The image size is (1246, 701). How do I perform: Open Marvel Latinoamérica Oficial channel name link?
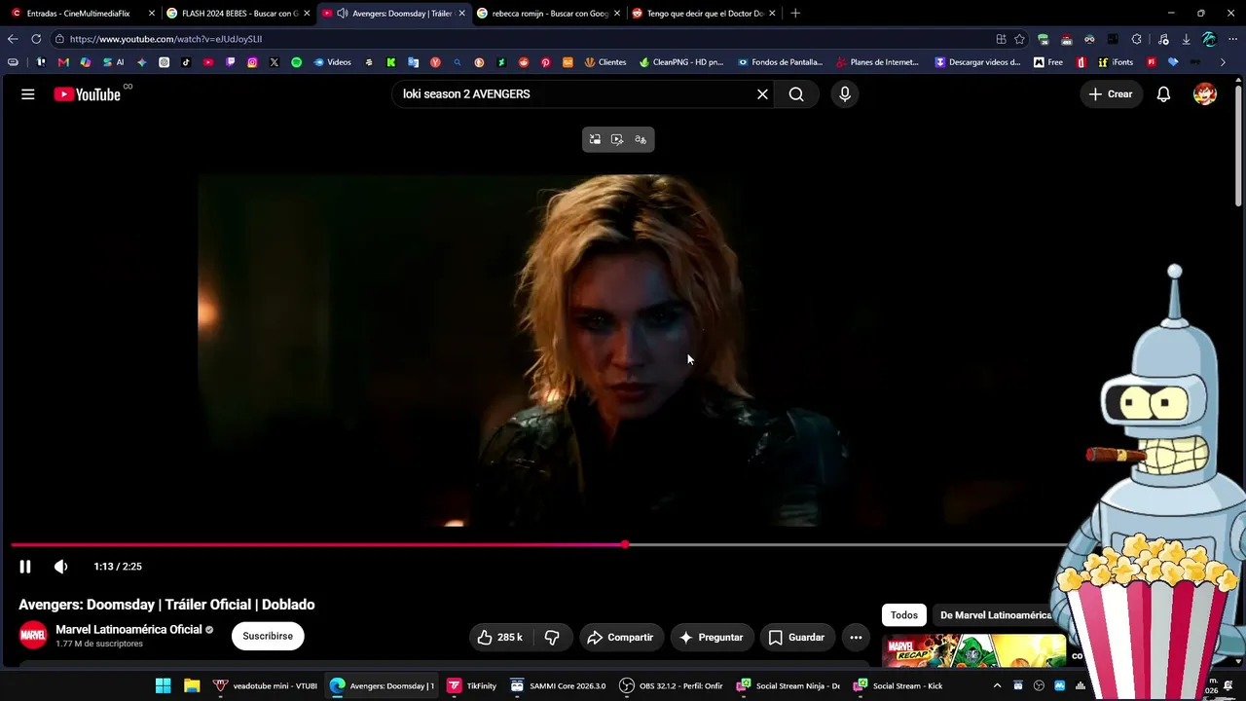point(128,630)
